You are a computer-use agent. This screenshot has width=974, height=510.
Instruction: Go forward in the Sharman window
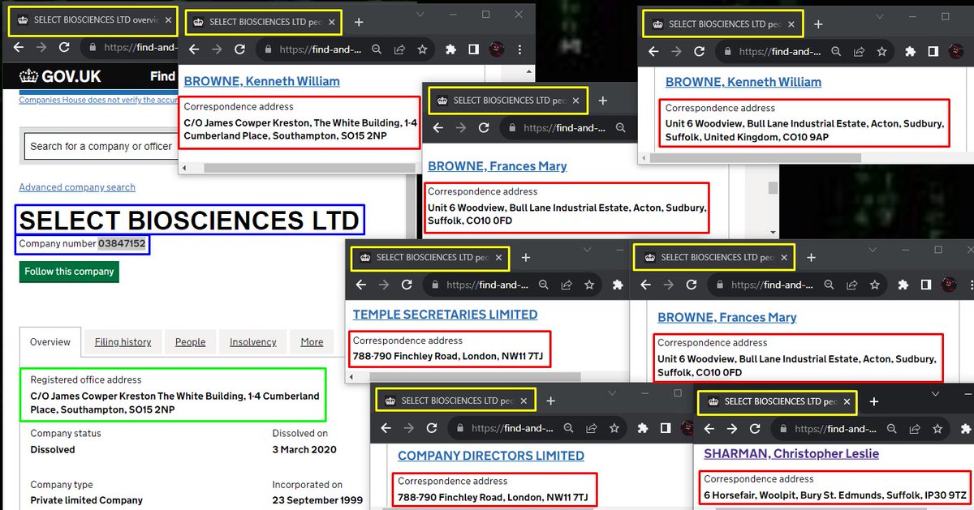(x=732, y=429)
